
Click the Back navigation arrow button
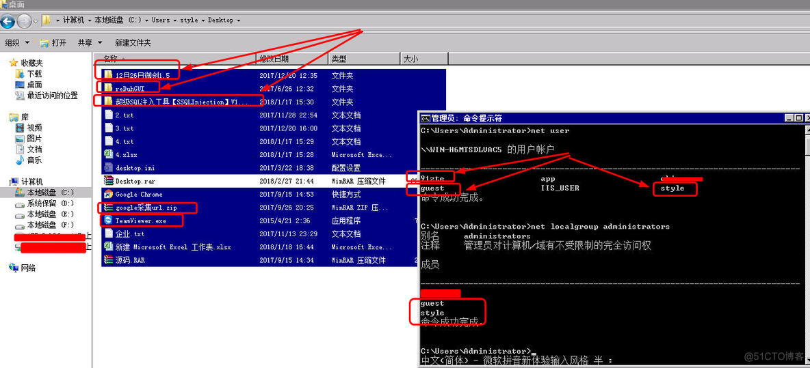click(x=8, y=21)
